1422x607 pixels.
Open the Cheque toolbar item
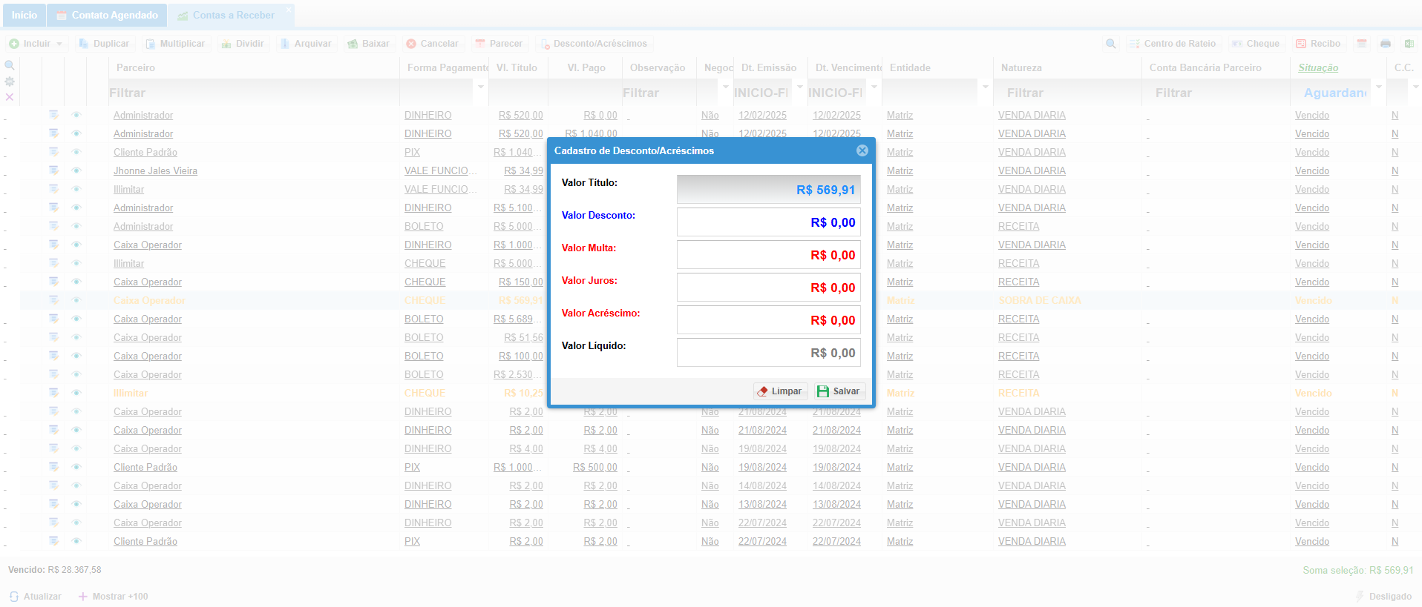[1256, 44]
